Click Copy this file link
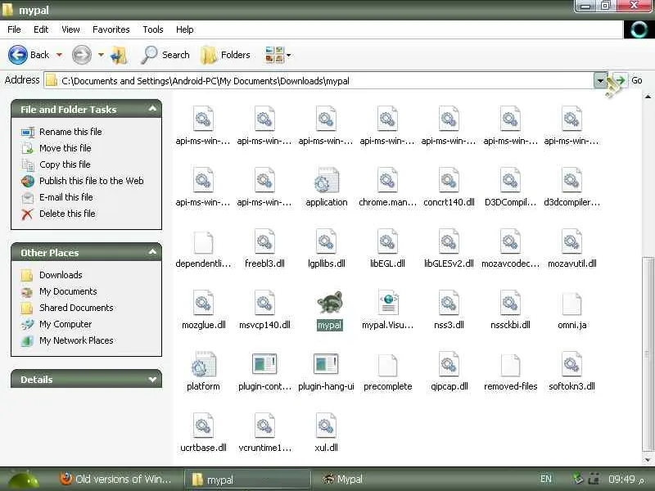 (65, 164)
